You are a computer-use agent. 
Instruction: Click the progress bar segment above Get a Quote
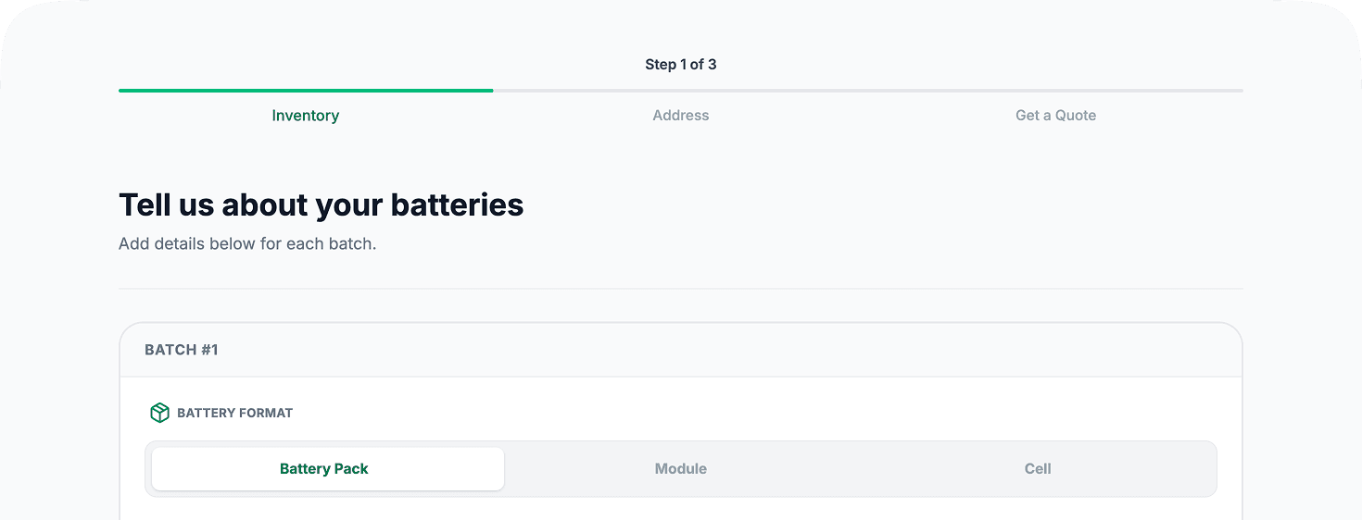click(x=1056, y=91)
